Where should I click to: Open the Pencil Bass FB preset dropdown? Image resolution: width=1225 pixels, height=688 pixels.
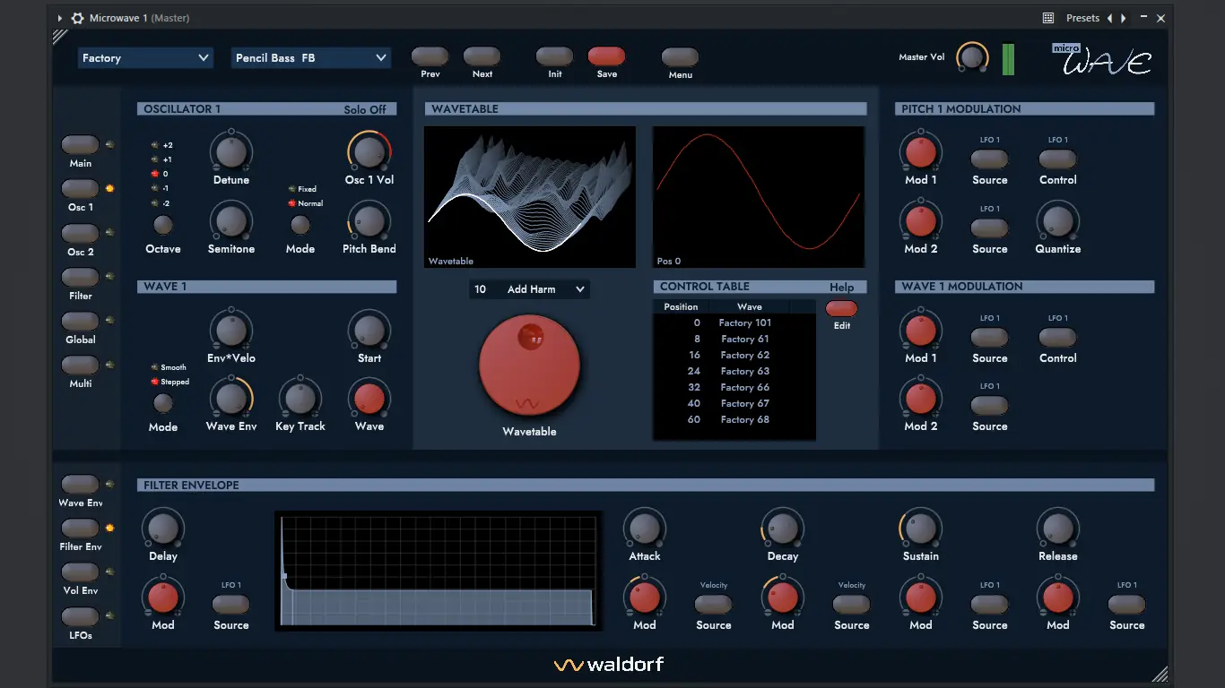(310, 58)
